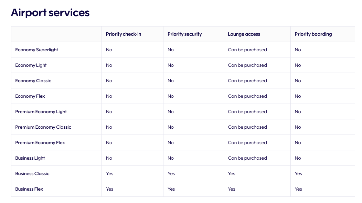The image size is (362, 203).
Task: Select the Premium Economy Flex row label
Action: pyautogui.click(x=40, y=142)
